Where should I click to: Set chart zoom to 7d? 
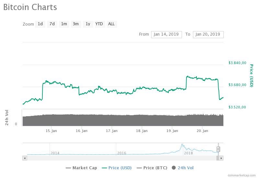52,24
